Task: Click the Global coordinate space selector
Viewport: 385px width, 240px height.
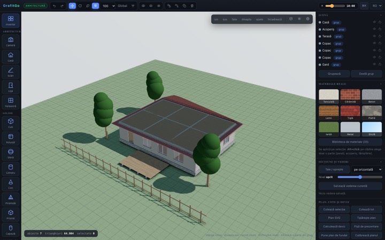Action: pos(122,6)
